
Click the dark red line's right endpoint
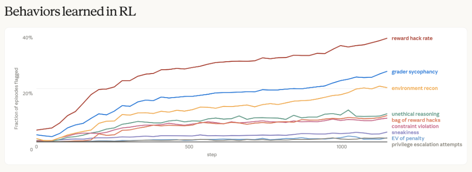[x=387, y=38]
